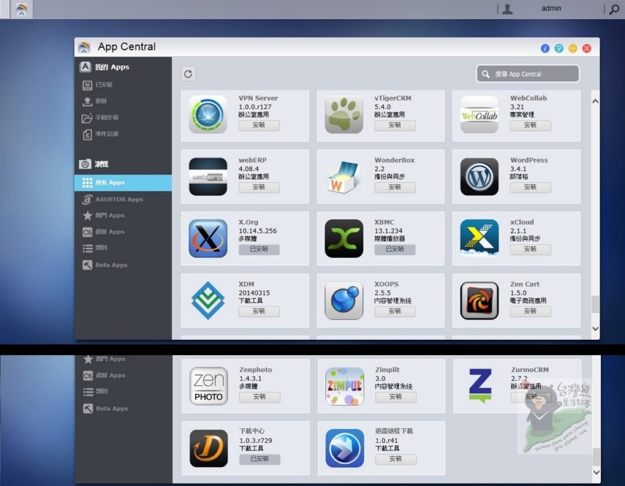Open the X.Org app icon

coord(208,239)
